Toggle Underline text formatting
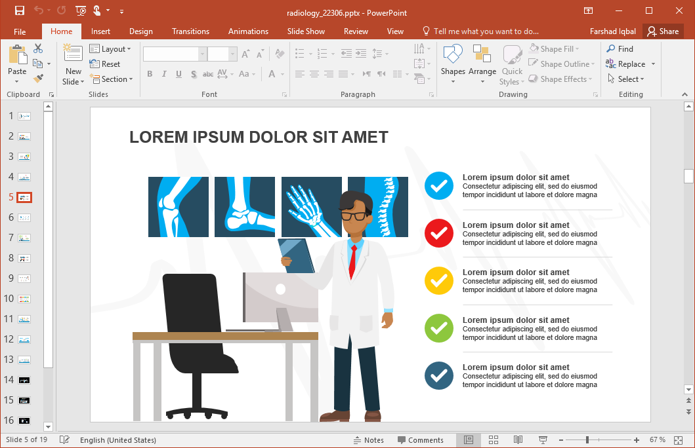Screen dimensions: 695x448 [x=179, y=74]
